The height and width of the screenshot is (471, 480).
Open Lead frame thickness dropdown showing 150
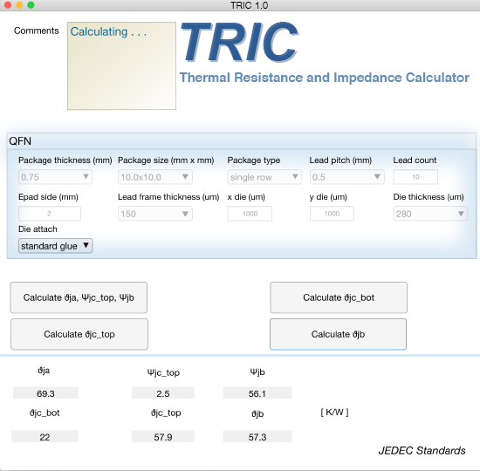tap(154, 214)
